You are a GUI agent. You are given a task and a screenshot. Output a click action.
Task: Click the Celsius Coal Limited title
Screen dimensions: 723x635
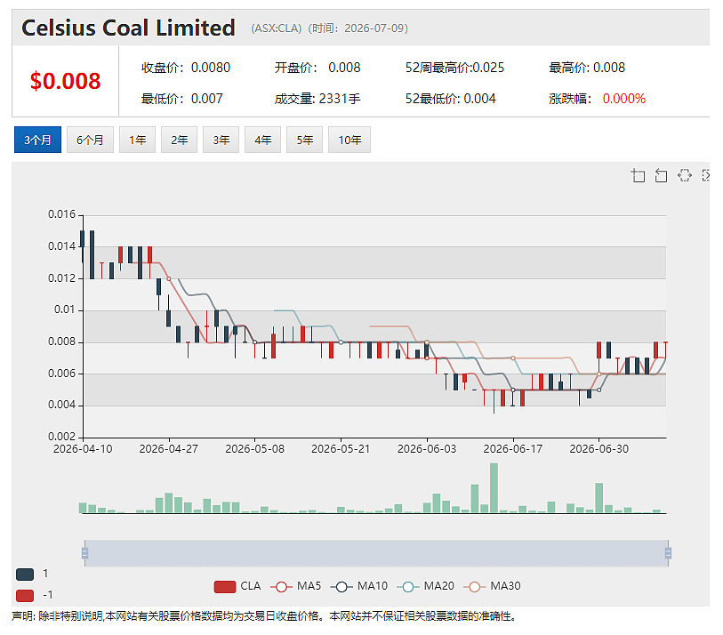point(129,28)
